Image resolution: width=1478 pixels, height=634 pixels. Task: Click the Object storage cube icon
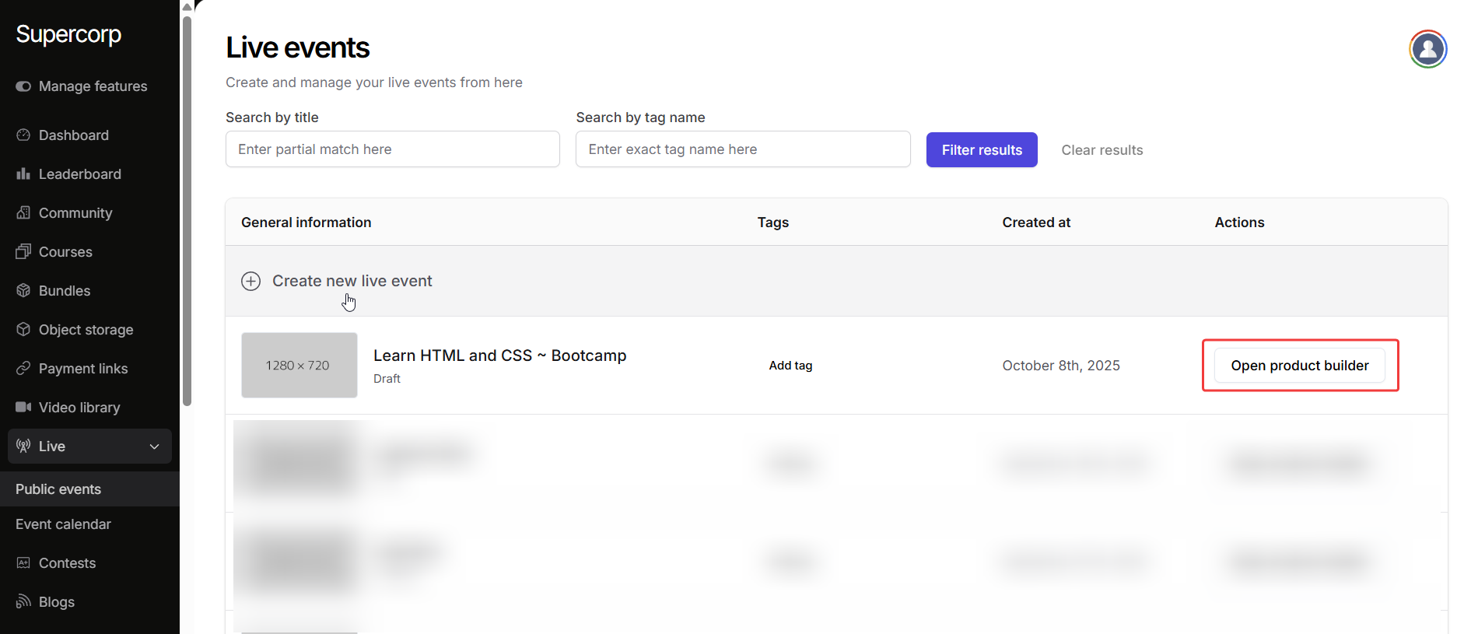coord(23,330)
